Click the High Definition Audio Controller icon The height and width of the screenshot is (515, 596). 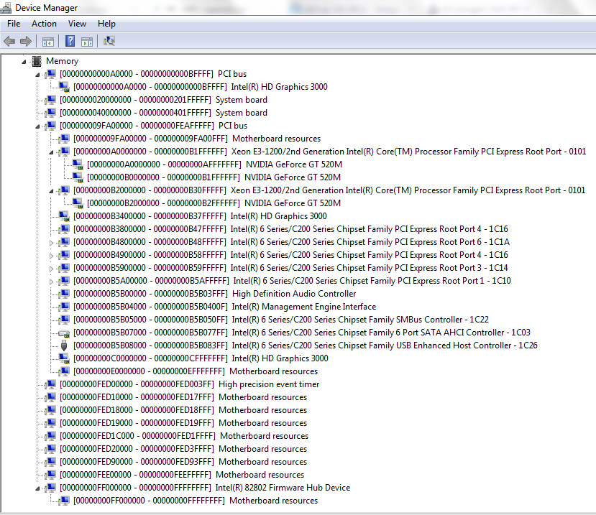click(x=64, y=294)
